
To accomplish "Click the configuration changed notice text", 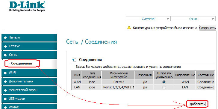I will coord(165,28).
